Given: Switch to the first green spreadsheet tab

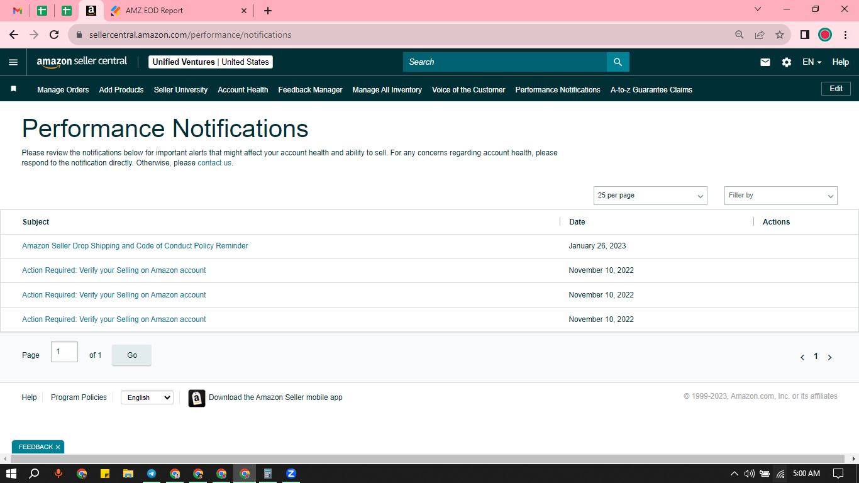Looking at the screenshot, I should 42,11.
